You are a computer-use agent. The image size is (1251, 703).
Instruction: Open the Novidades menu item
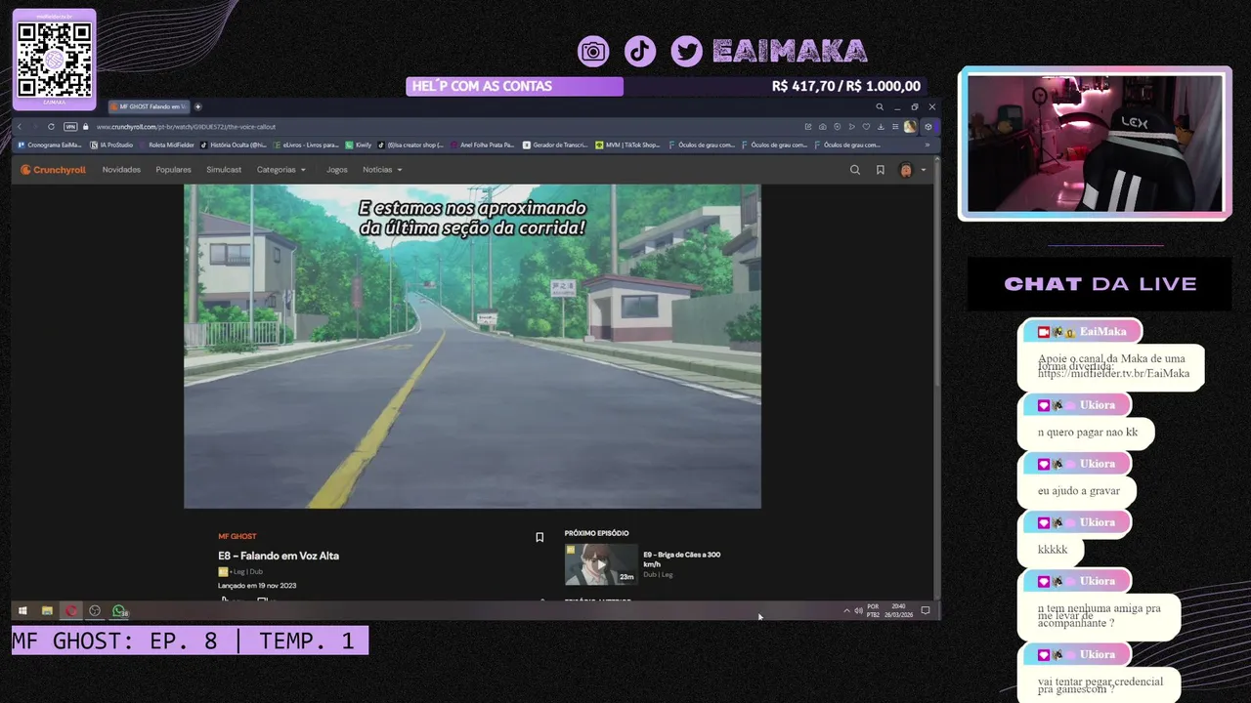[x=121, y=170]
